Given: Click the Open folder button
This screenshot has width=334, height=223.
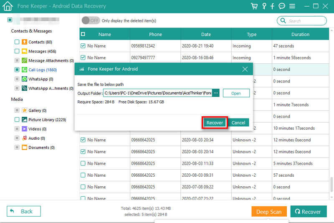Looking at the screenshot, I should coord(236,93).
